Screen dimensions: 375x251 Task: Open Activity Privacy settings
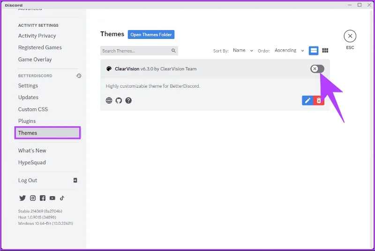click(x=37, y=36)
